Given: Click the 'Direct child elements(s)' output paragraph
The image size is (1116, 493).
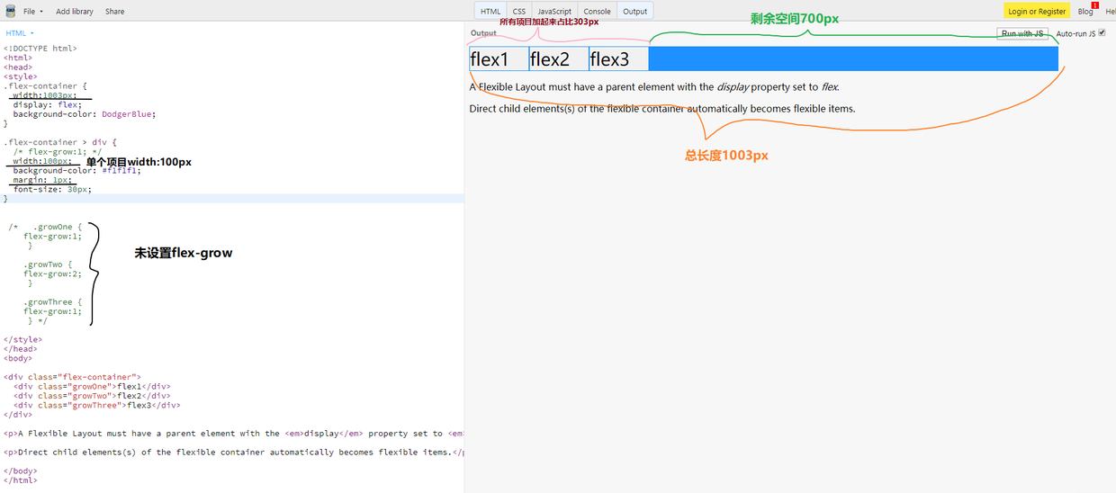Looking at the screenshot, I should point(662,109).
